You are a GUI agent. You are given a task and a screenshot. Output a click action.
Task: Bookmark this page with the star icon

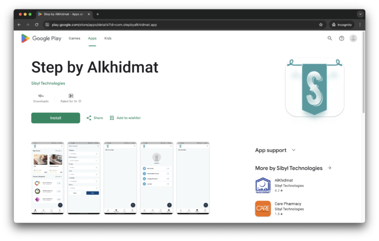(x=321, y=25)
